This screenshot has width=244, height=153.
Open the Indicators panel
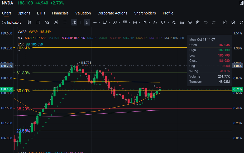[x=12, y=23]
